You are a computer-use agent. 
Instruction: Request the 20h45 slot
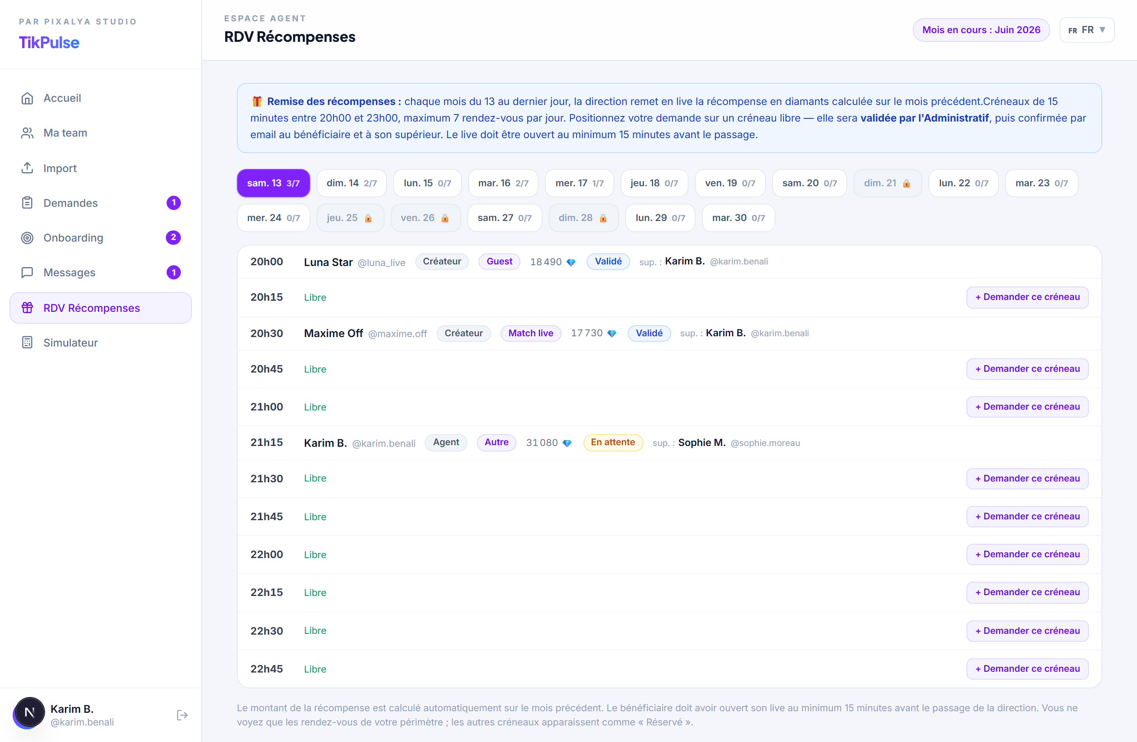pyautogui.click(x=1027, y=369)
